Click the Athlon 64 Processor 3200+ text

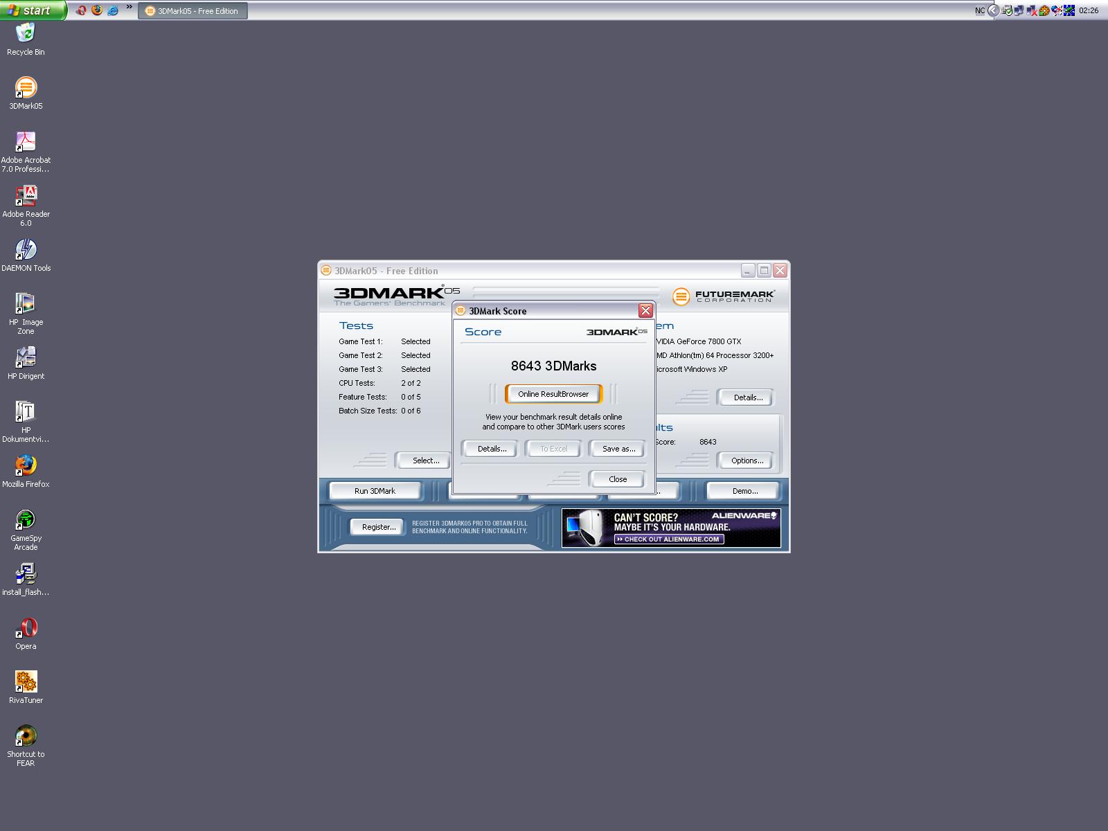tap(715, 355)
